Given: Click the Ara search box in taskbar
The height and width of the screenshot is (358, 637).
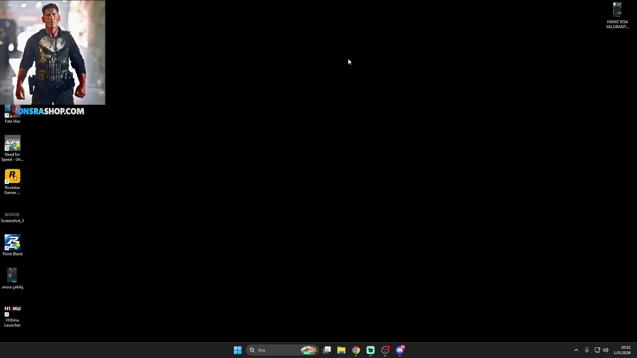Looking at the screenshot, I should coord(282,350).
